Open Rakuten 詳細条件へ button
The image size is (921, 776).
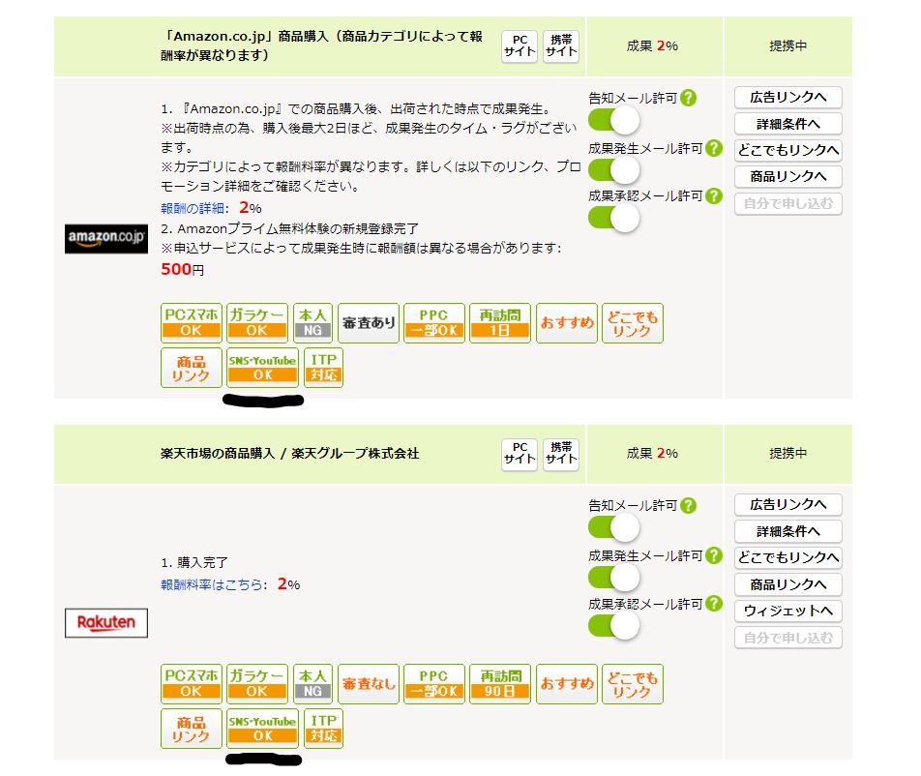(x=788, y=531)
